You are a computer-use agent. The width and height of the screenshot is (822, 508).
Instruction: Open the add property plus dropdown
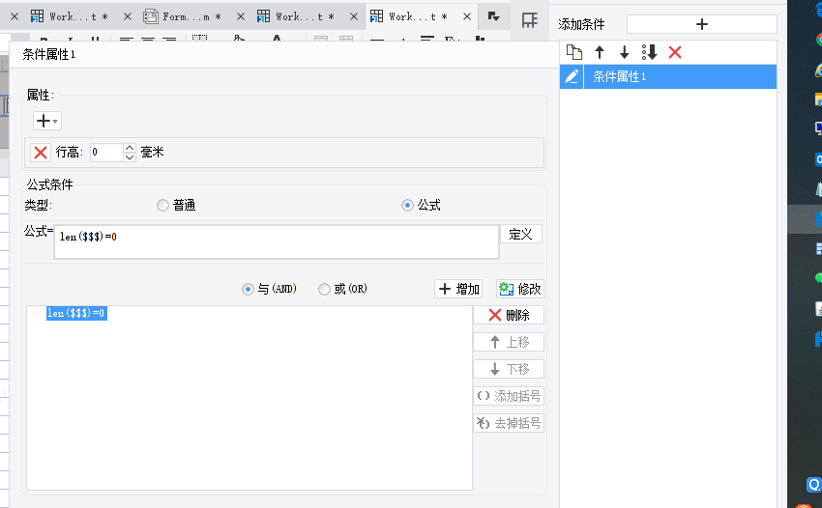pyautogui.click(x=47, y=121)
